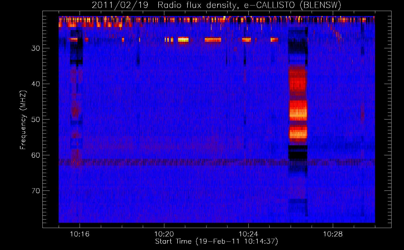Click the 70 frequency tick label
This screenshot has width=404, height=250.
point(36,190)
